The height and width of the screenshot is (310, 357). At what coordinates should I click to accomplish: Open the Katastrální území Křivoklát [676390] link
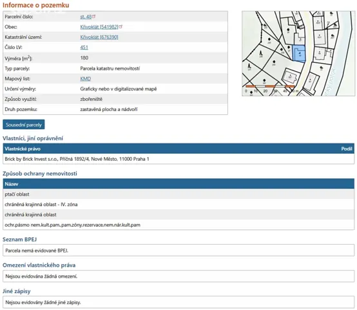[99, 37]
